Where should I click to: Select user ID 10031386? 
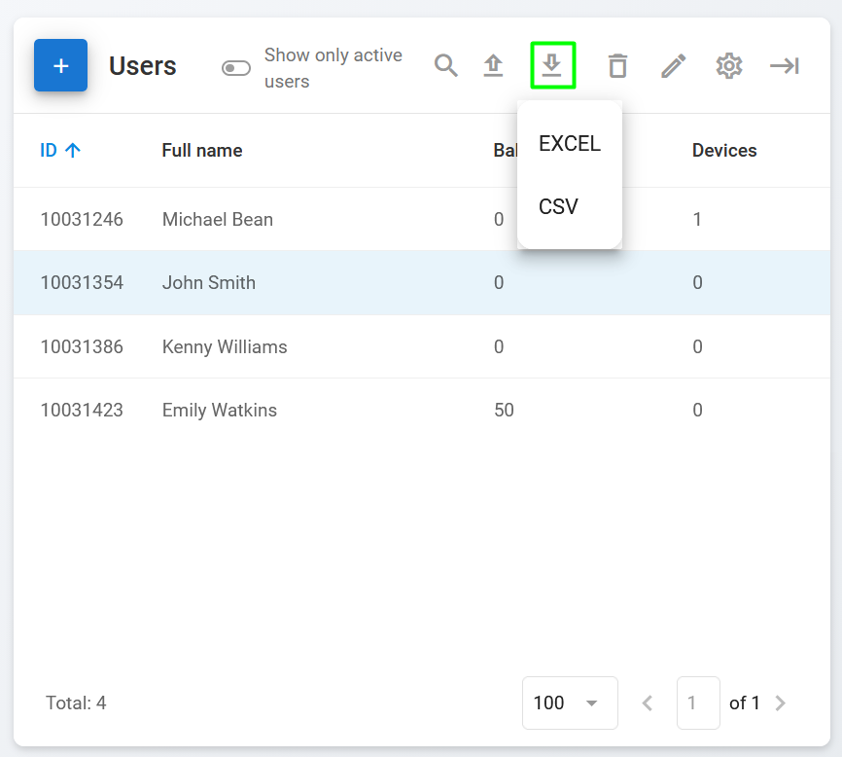(82, 346)
